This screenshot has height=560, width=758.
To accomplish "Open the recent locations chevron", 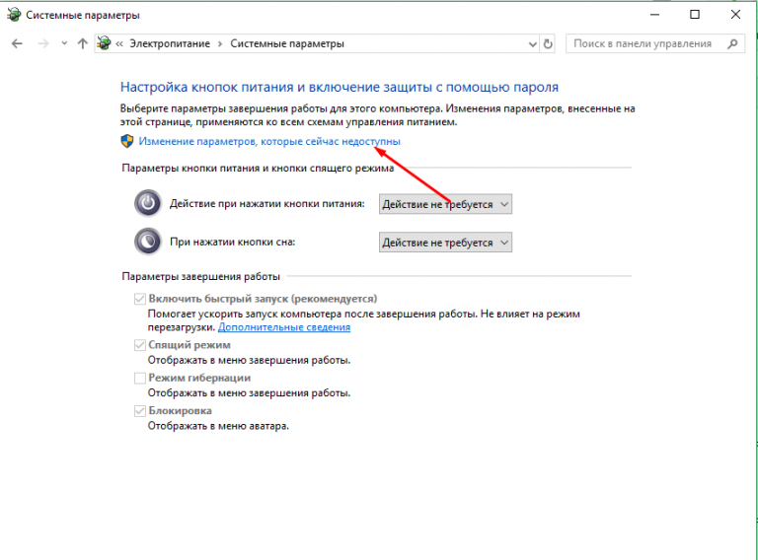I will click(x=63, y=44).
